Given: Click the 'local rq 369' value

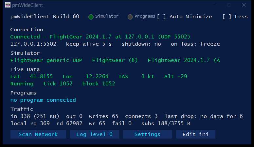Looking at the screenshot, I should point(30,124).
